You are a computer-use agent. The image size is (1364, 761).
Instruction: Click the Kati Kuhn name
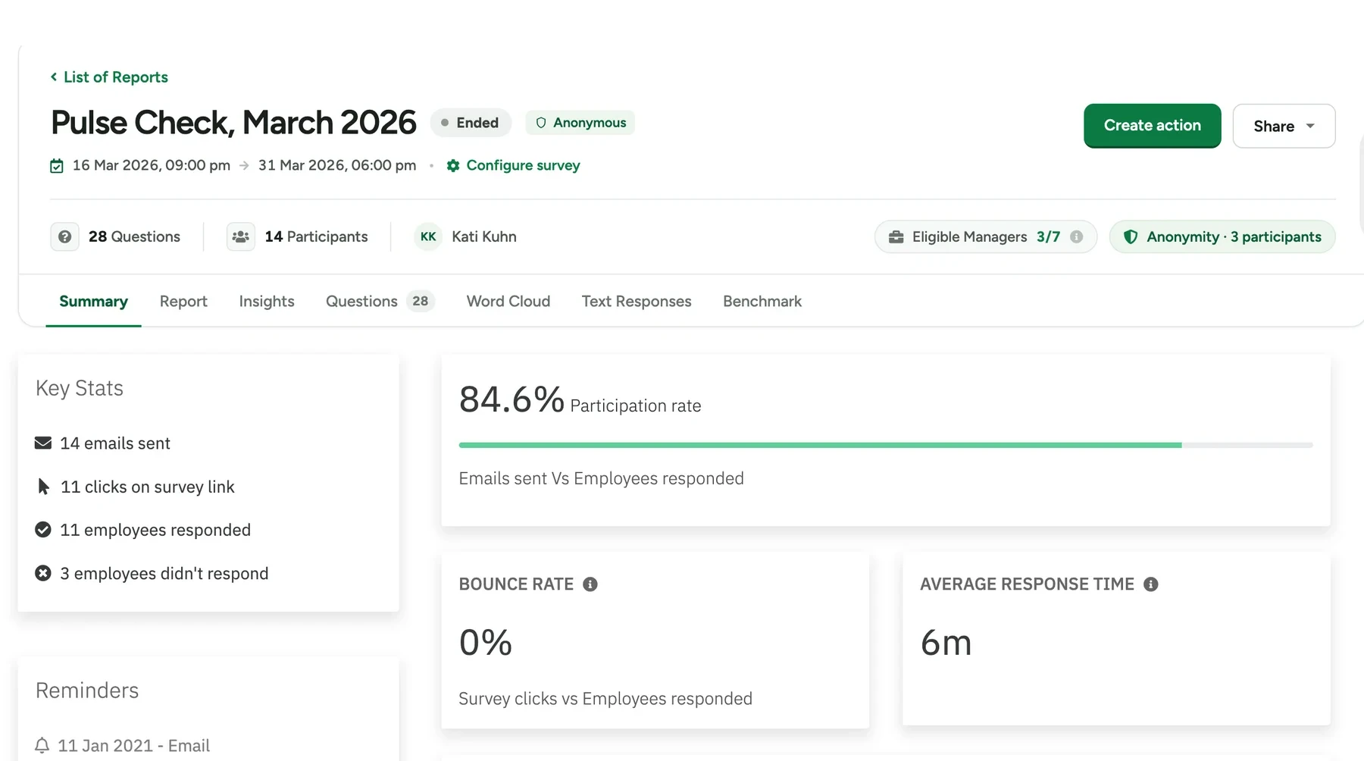[x=484, y=236]
